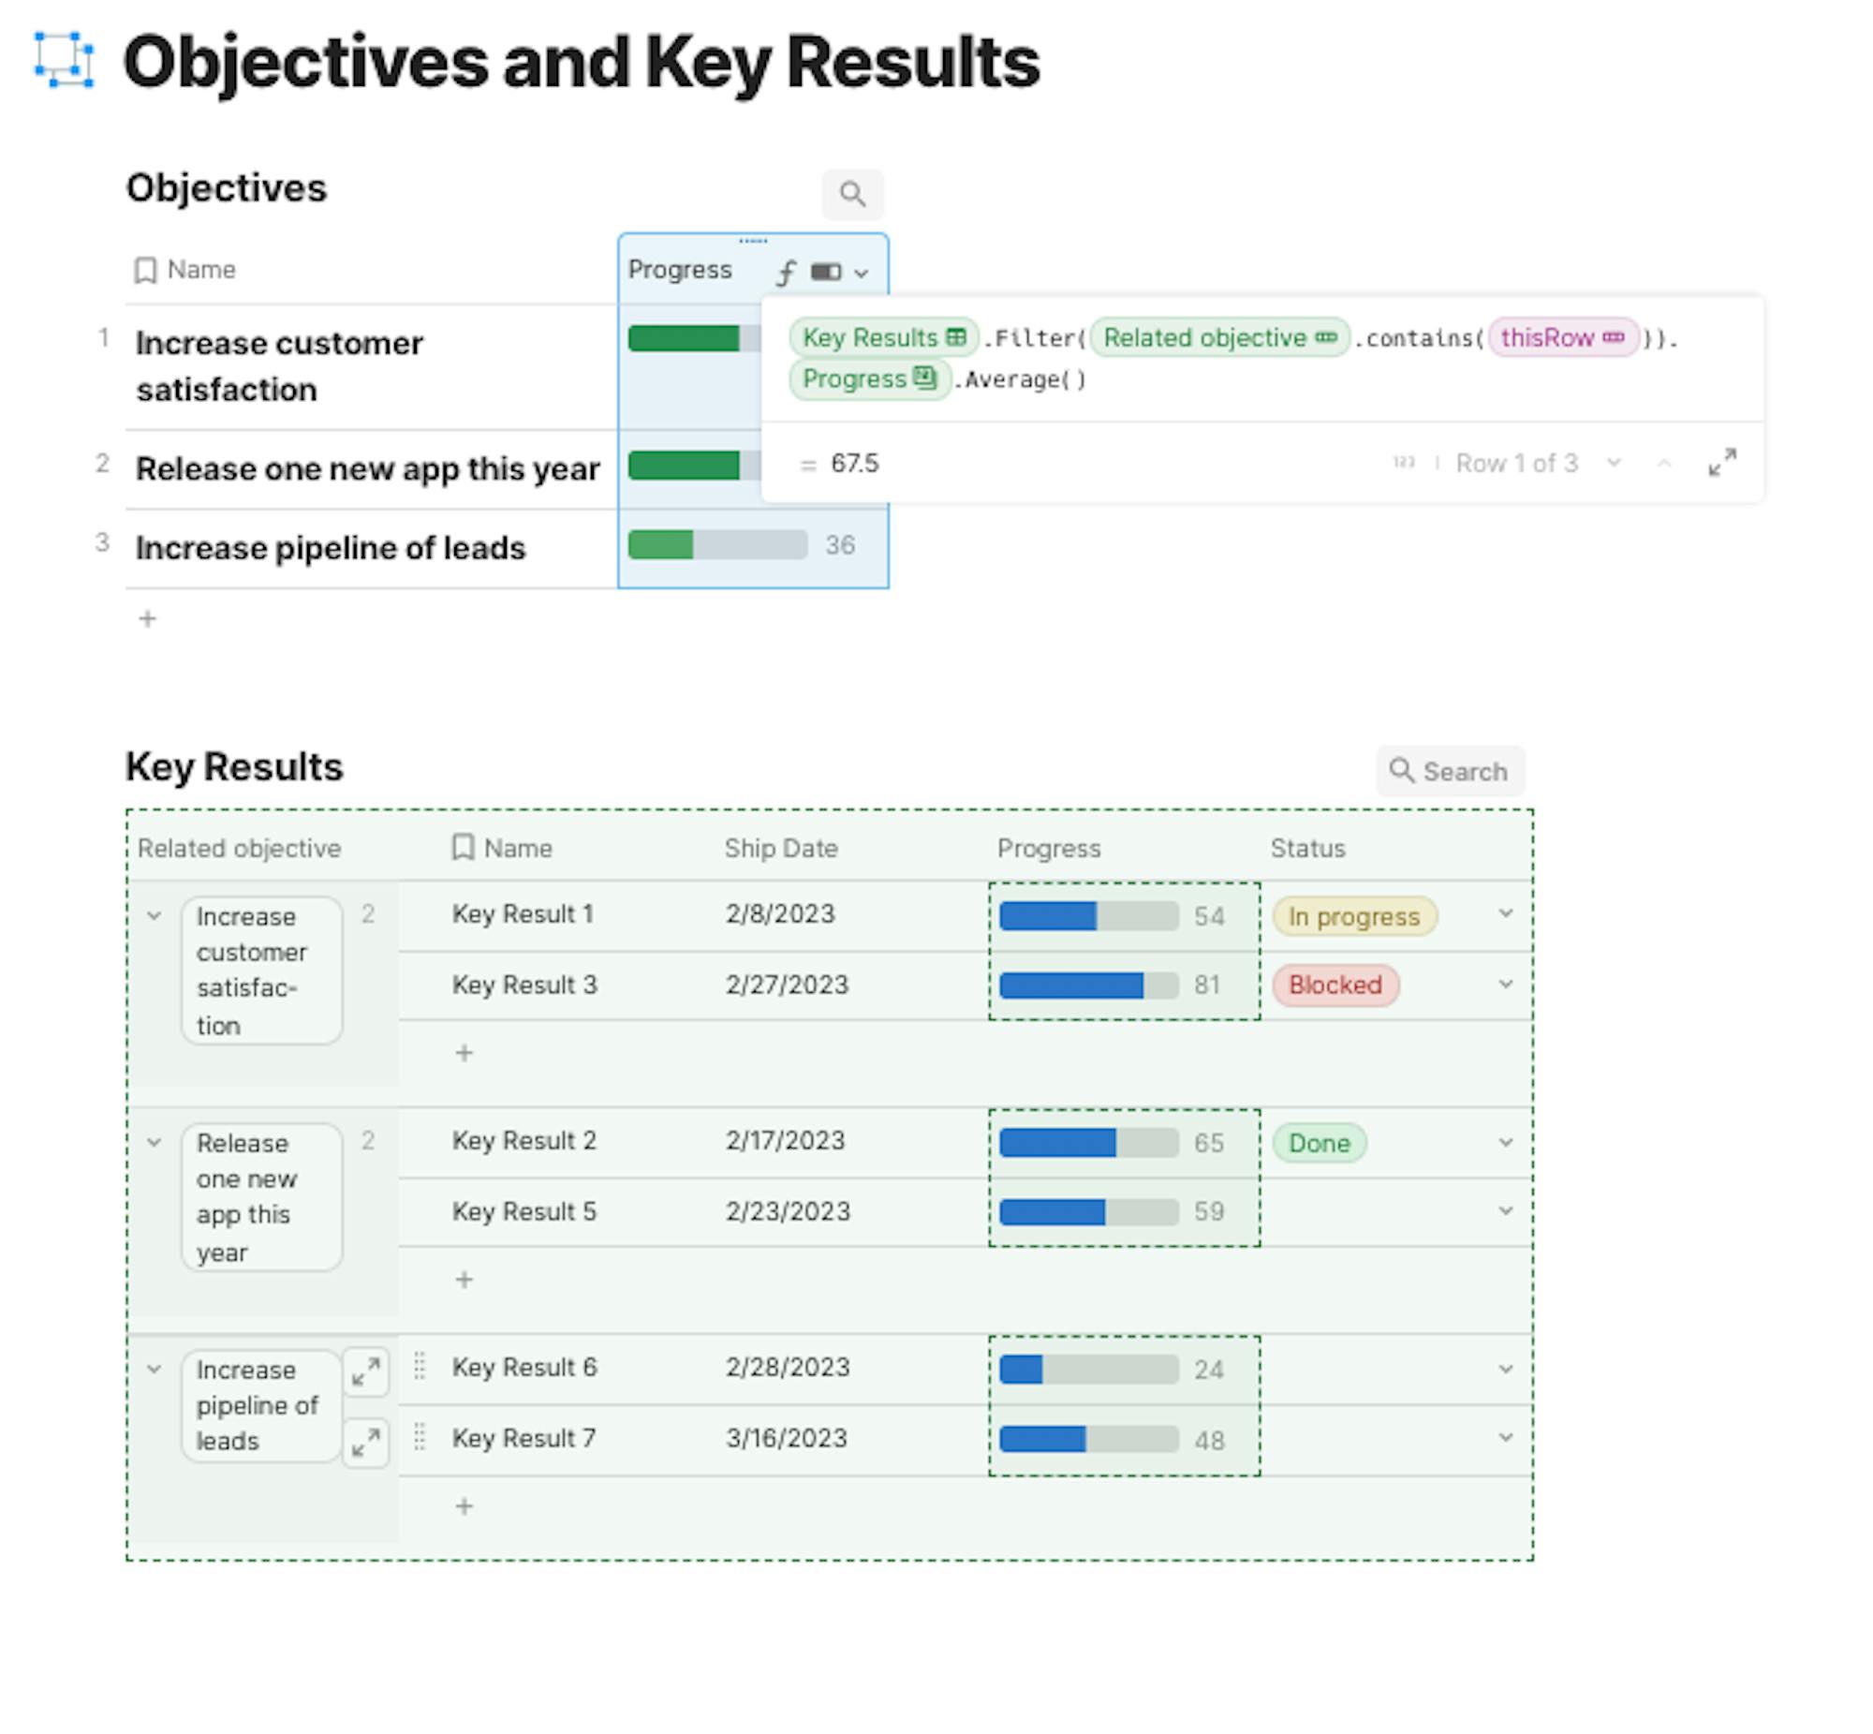
Task: Click the formula icon in Progress column header
Action: [786, 272]
